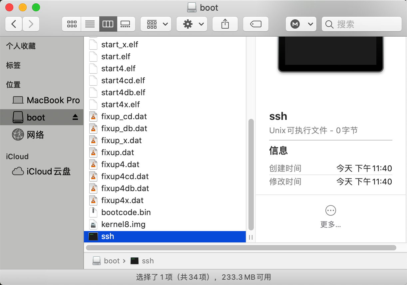Select the boot drive in the sidebar
This screenshot has width=407, height=285.
[42, 117]
